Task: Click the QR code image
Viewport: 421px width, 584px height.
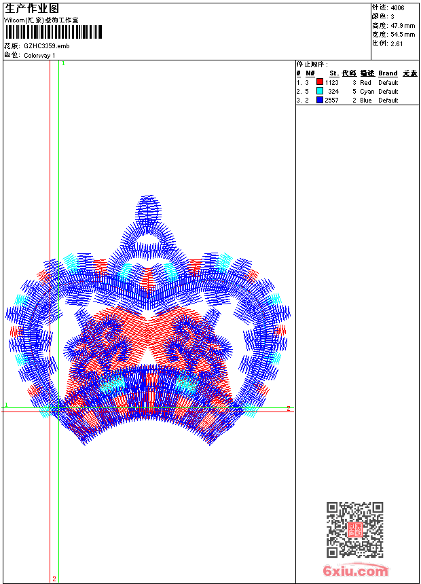Action: tap(355, 530)
